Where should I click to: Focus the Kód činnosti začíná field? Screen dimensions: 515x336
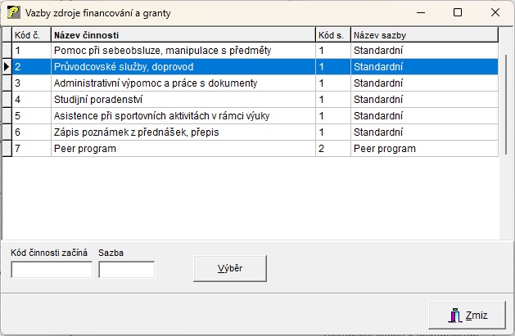pos(52,269)
